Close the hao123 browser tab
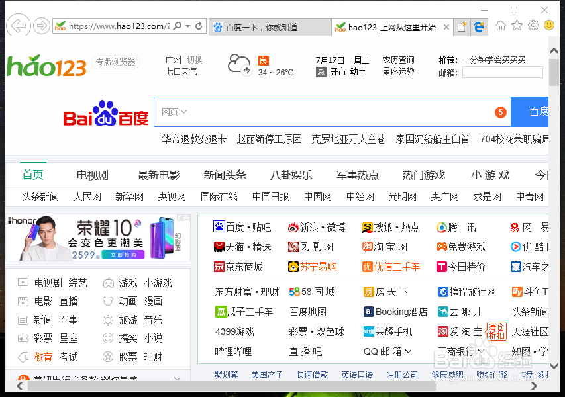The width and height of the screenshot is (565, 397). (x=446, y=27)
